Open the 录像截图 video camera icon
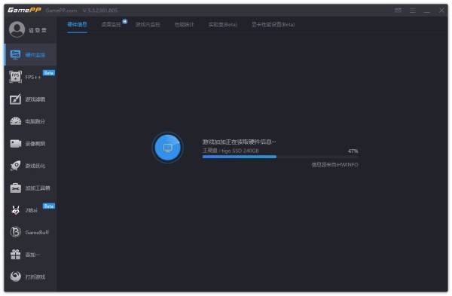Viewport: 452px width, 296px height. pos(16,144)
